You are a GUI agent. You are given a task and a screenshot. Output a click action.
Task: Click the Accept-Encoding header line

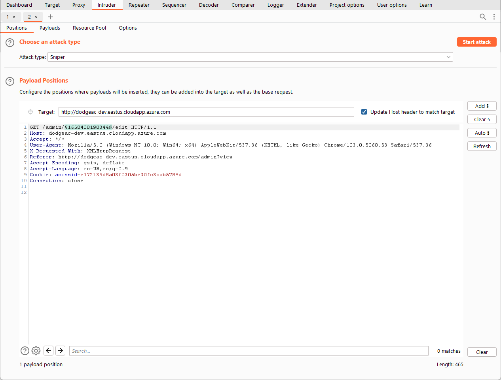(x=77, y=163)
